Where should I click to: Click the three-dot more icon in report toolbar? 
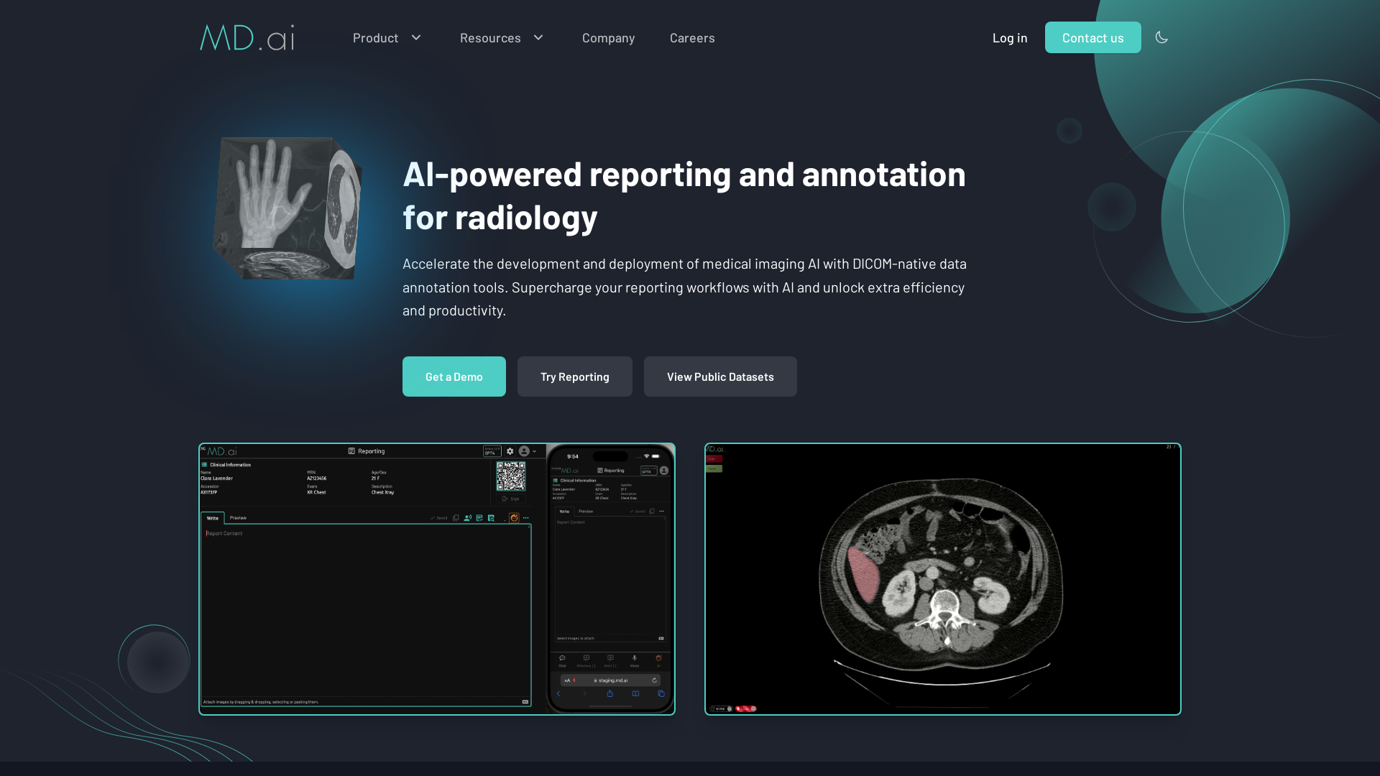[526, 518]
